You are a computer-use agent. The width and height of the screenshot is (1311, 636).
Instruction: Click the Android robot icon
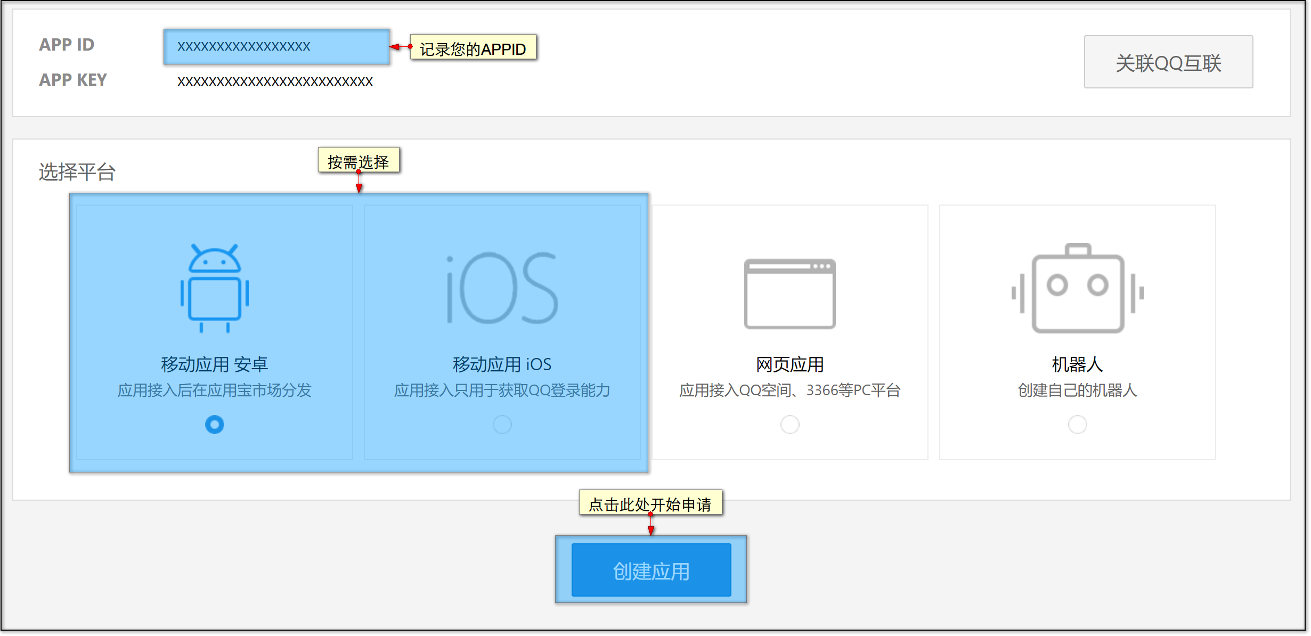tap(215, 288)
